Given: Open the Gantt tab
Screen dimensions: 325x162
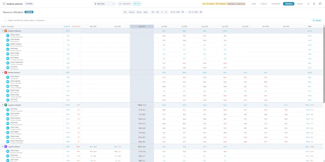Looking at the screenshot, I should [x=254, y=4].
